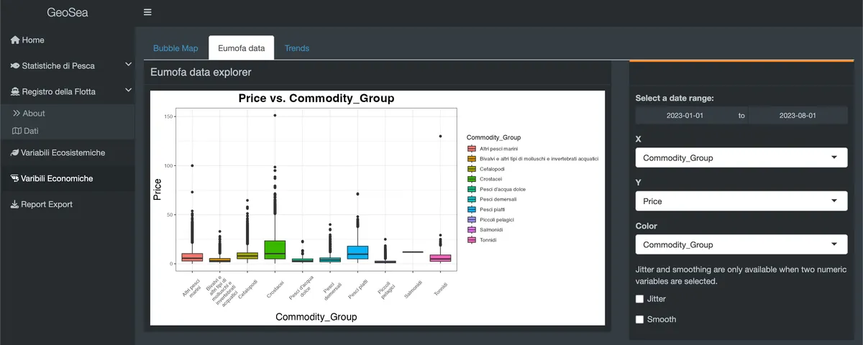
Task: Open Report Export menu item
Action: point(67,204)
